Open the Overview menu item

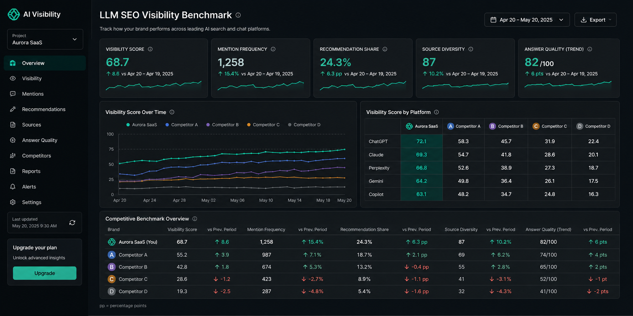coord(45,63)
